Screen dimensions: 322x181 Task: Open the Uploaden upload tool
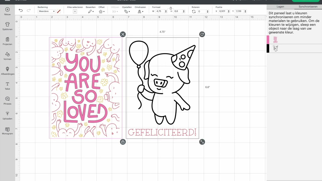7,116
